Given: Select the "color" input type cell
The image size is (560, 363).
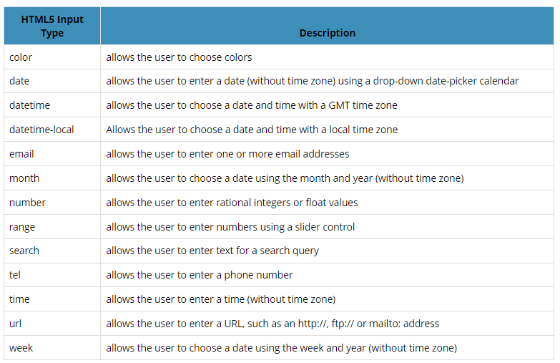Looking at the screenshot, I should [x=21, y=57].
